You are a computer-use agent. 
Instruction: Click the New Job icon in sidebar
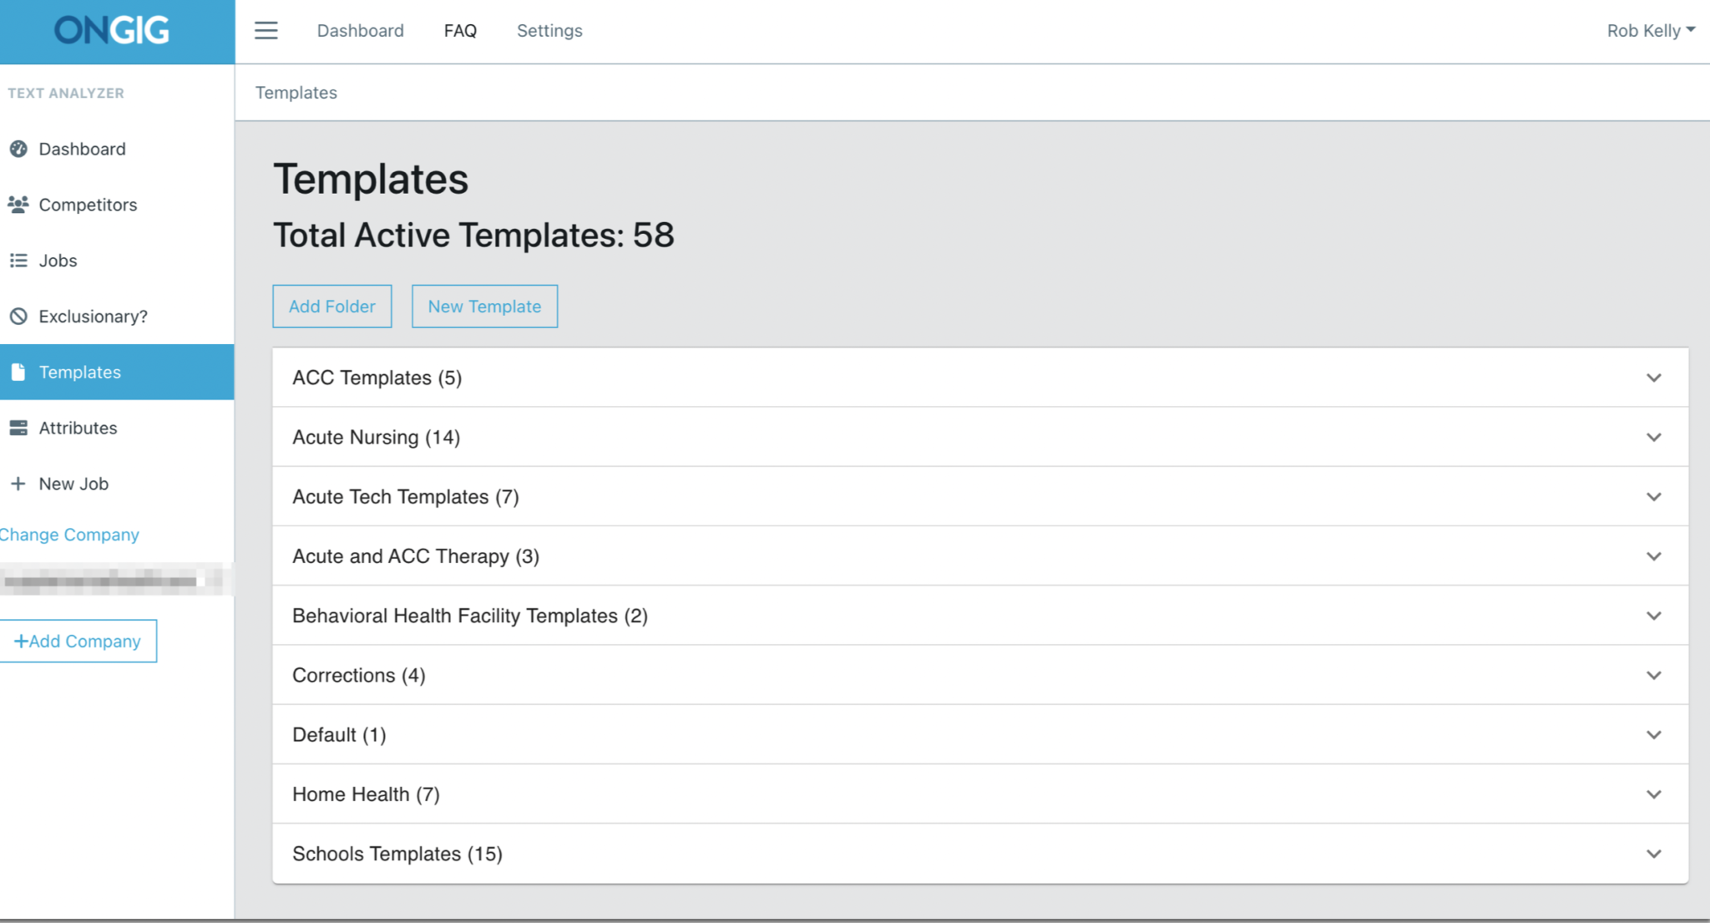tap(18, 483)
